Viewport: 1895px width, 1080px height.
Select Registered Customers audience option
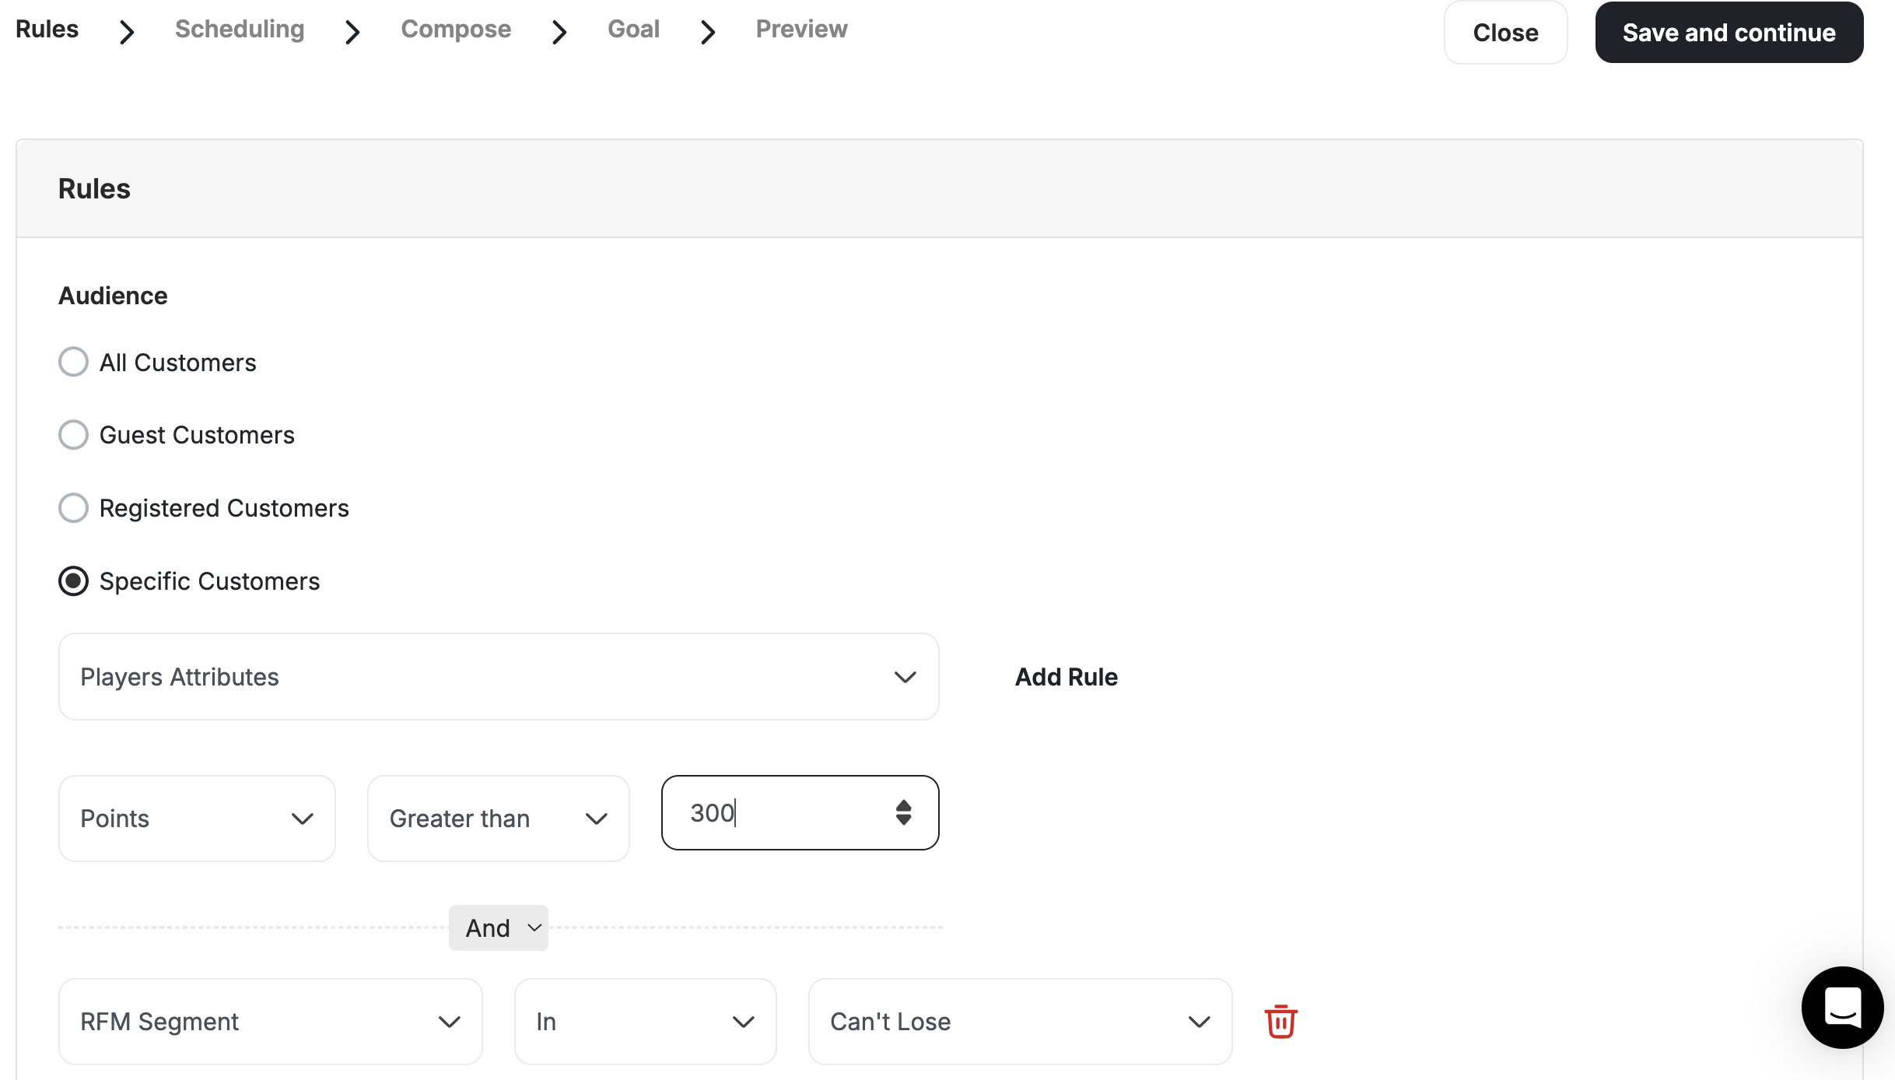(x=72, y=507)
